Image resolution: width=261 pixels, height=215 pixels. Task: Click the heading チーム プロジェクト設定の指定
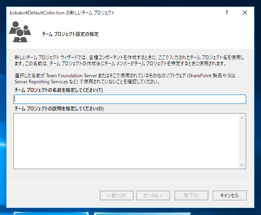[x=70, y=34]
